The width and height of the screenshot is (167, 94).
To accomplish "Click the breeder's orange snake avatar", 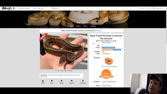I will point(109,61).
